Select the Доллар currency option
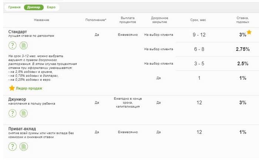The image size is (259, 161). coord(34,7)
